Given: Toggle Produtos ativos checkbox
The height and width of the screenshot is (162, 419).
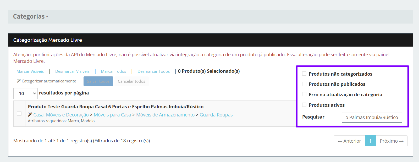Looking at the screenshot, I should pos(304,105).
